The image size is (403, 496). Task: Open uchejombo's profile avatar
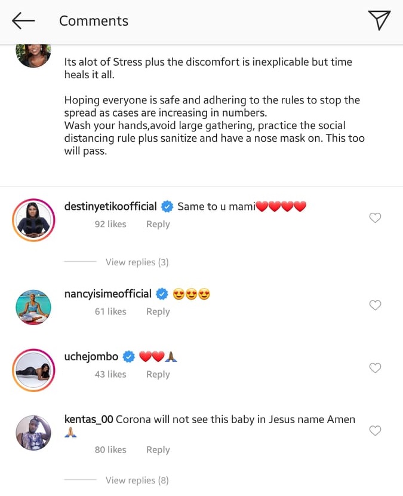[33, 370]
